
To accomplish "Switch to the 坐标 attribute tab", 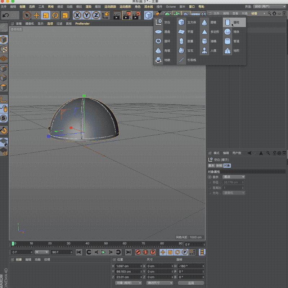I will tap(219, 166).
